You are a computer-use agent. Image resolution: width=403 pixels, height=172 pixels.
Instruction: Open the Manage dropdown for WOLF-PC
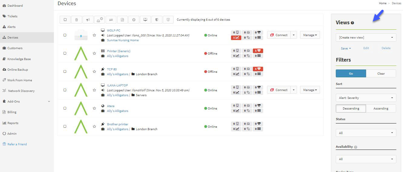[310, 35]
